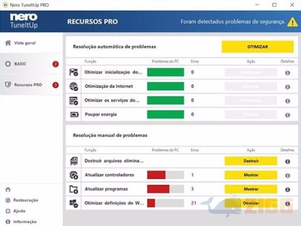Click Mostrar for Atualizar controladores
301x226 pixels.
(251, 175)
